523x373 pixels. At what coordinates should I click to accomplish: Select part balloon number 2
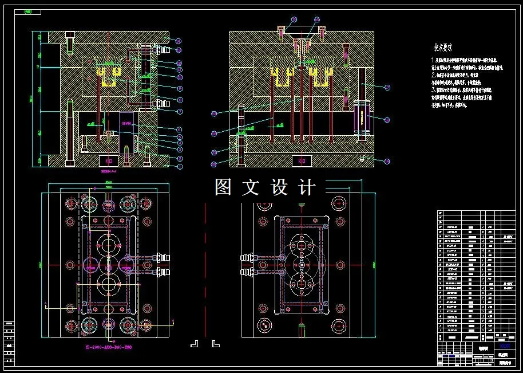[x=180, y=159]
